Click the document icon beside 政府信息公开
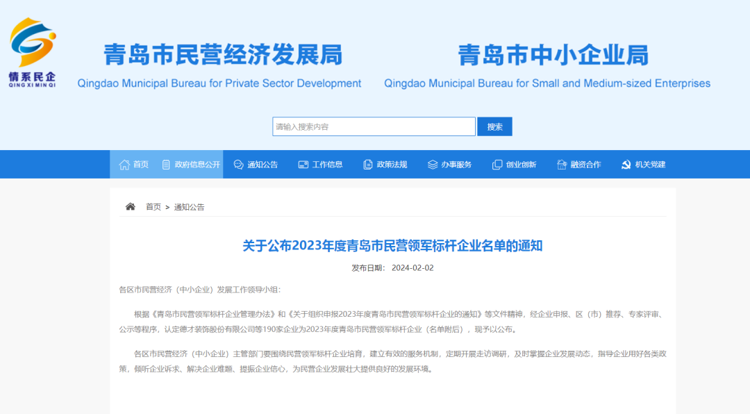Screen dimensions: 750x414 pyautogui.click(x=165, y=164)
